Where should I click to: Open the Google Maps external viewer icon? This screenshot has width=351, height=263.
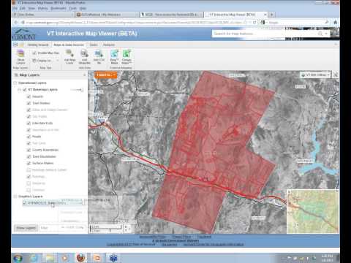point(127,53)
